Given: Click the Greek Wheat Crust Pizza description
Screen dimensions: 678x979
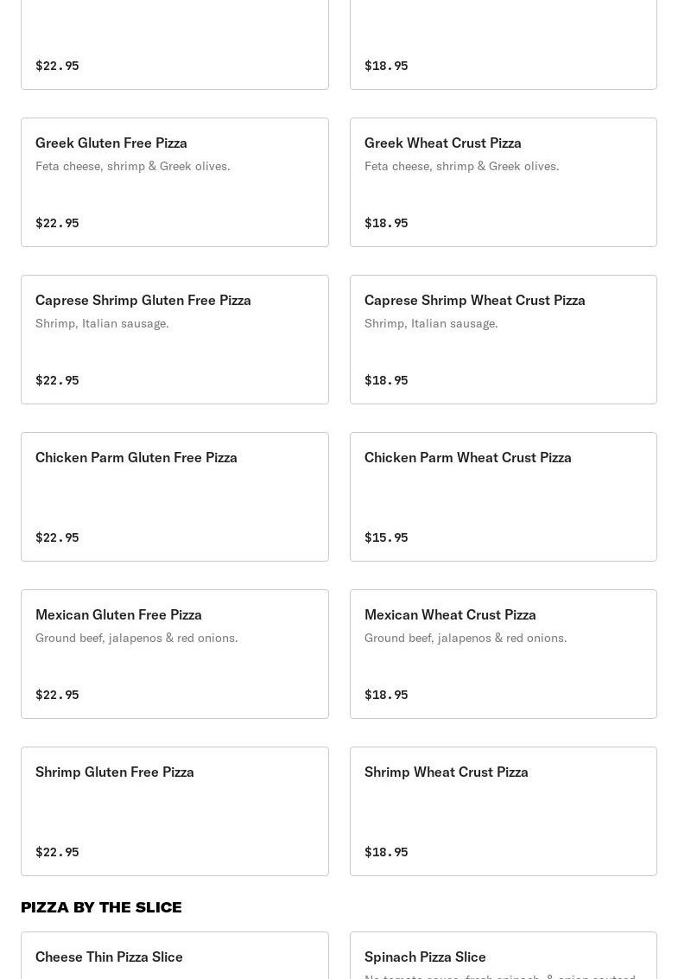Looking at the screenshot, I should pos(461,166).
